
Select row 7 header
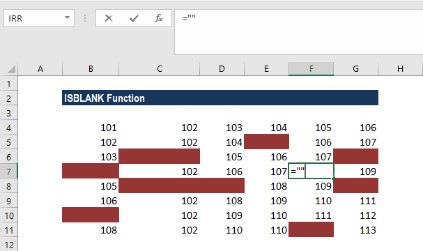[x=8, y=172]
